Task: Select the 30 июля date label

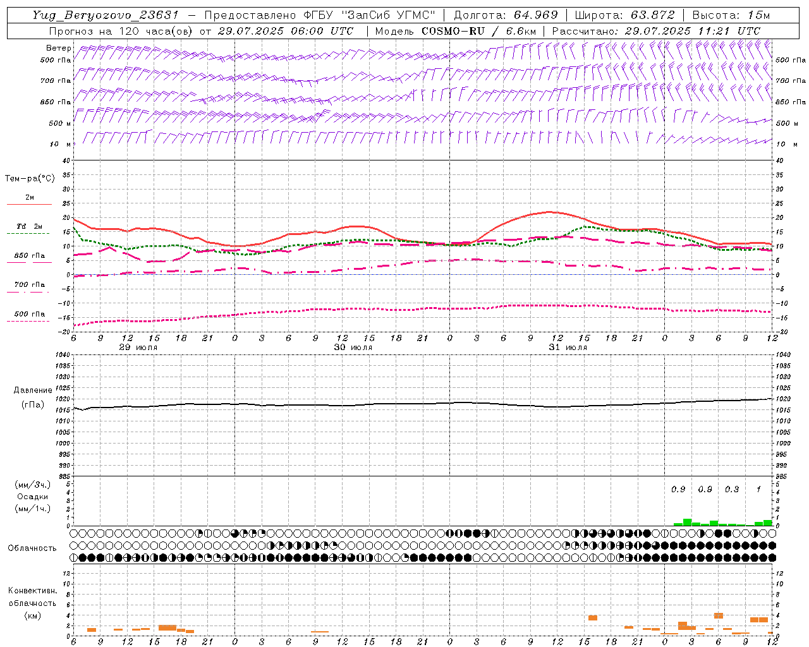Action: [x=353, y=348]
